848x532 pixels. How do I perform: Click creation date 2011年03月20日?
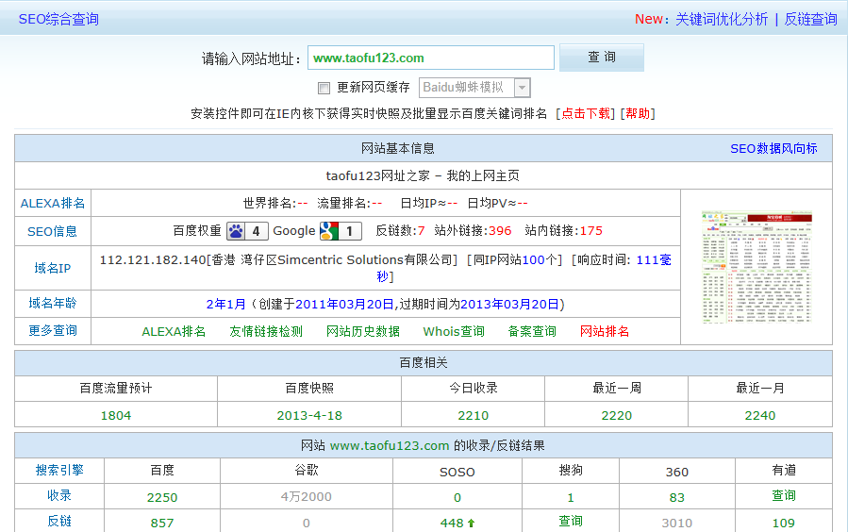(344, 305)
